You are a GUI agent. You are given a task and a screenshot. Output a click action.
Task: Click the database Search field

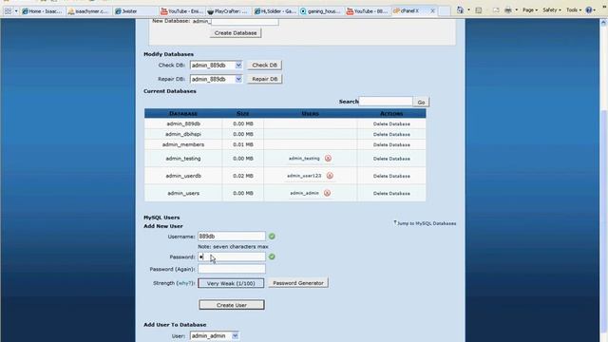pos(386,102)
